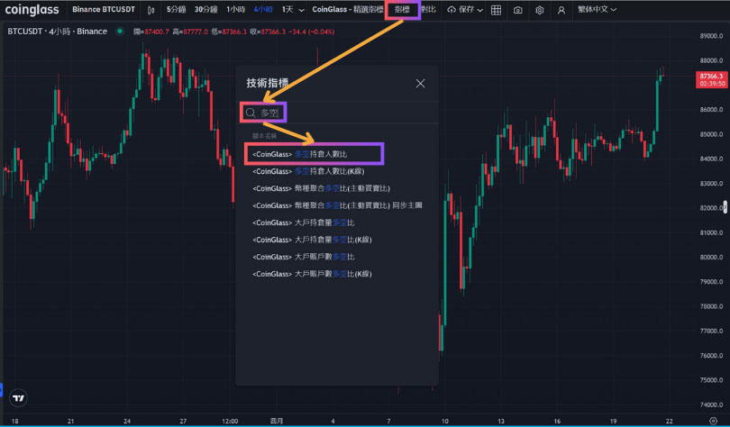Open CoinGlass - 精選指標 menu
This screenshot has width=730, height=427.
pos(348,9)
